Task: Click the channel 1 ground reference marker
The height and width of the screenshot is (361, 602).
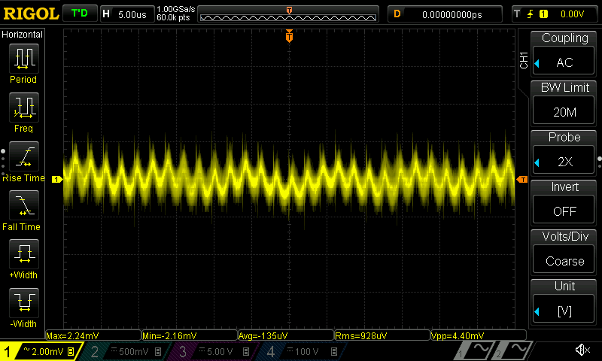Action: pos(57,179)
